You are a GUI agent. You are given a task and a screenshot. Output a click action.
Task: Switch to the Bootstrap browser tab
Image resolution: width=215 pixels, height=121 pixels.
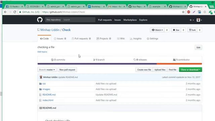coord(96,6)
